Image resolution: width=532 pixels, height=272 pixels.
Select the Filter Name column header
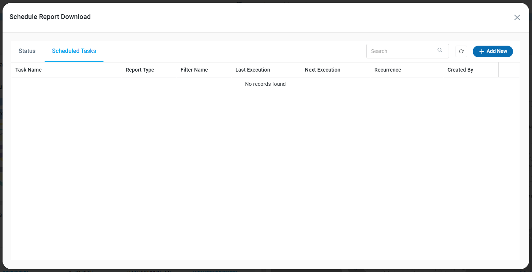pyautogui.click(x=194, y=70)
